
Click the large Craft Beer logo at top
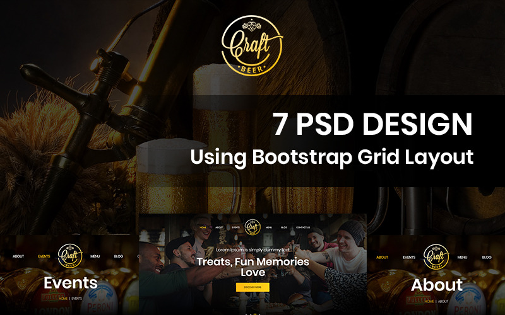pyautogui.click(x=252, y=45)
